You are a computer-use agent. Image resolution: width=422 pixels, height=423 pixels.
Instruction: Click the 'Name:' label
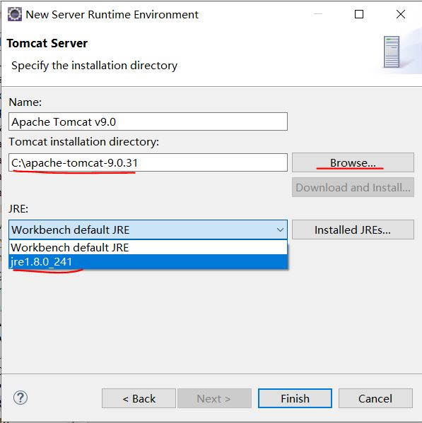25,102
